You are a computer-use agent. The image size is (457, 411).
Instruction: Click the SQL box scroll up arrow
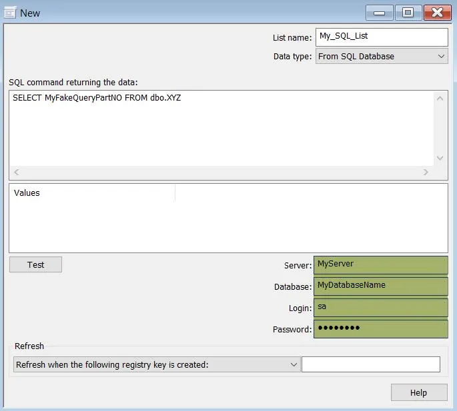click(440, 99)
